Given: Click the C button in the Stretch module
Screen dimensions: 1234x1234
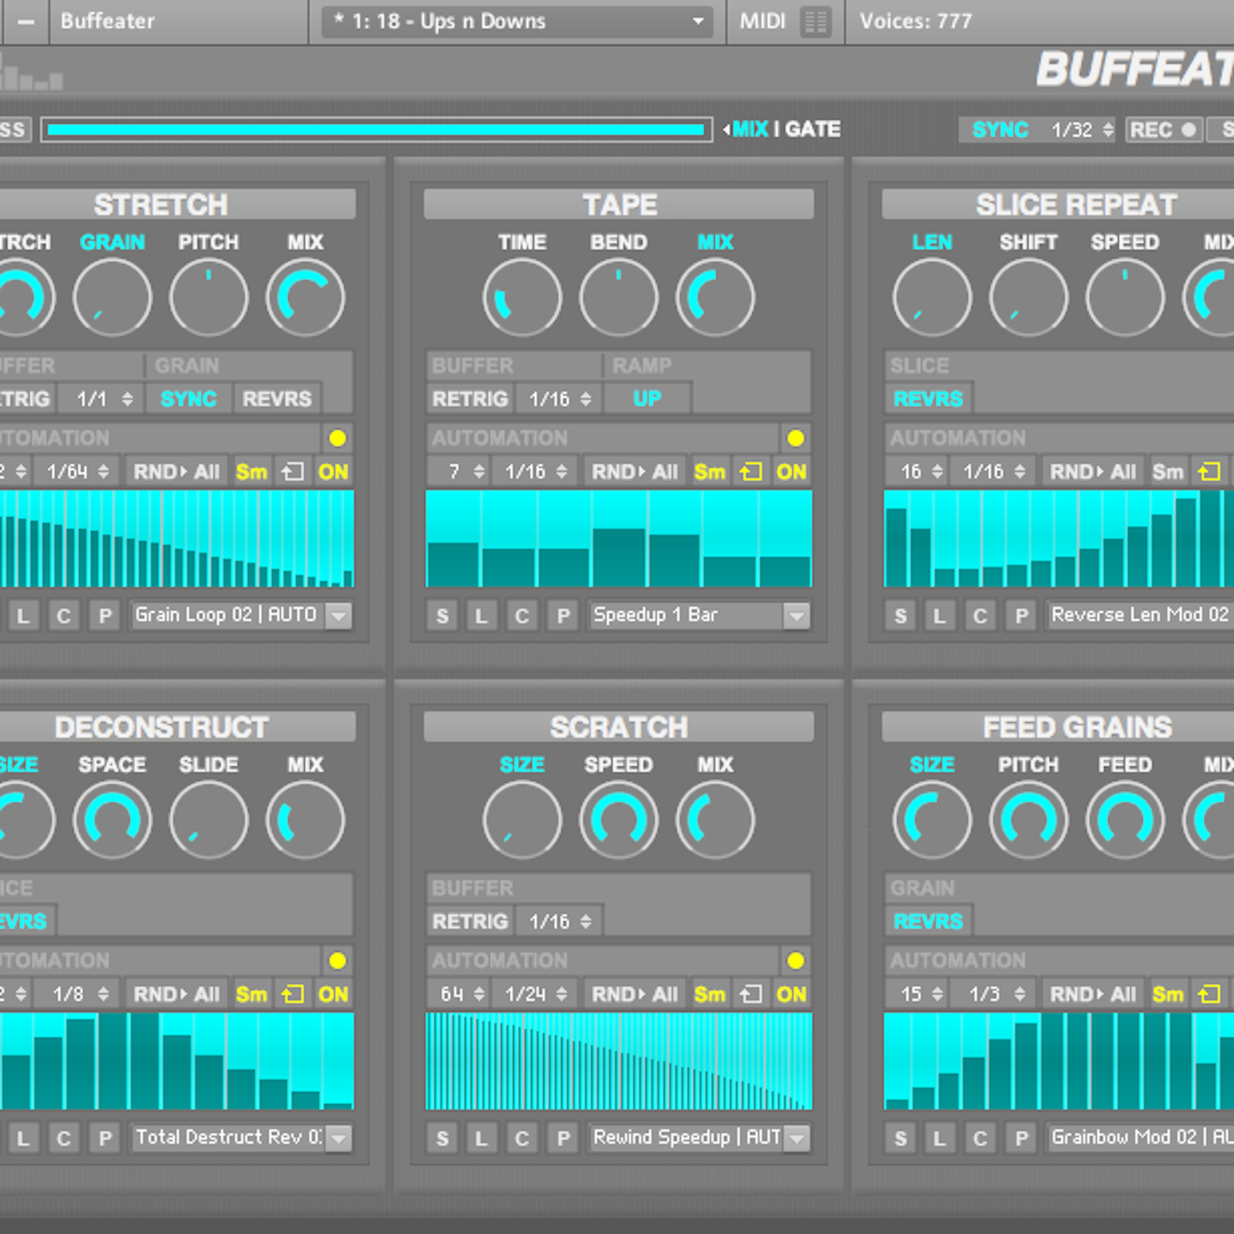Looking at the screenshot, I should (64, 616).
